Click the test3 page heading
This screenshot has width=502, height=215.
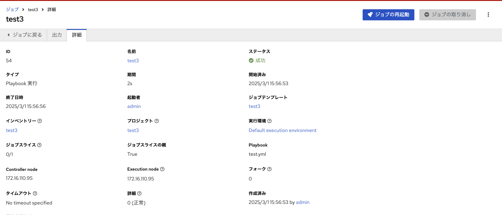click(15, 19)
